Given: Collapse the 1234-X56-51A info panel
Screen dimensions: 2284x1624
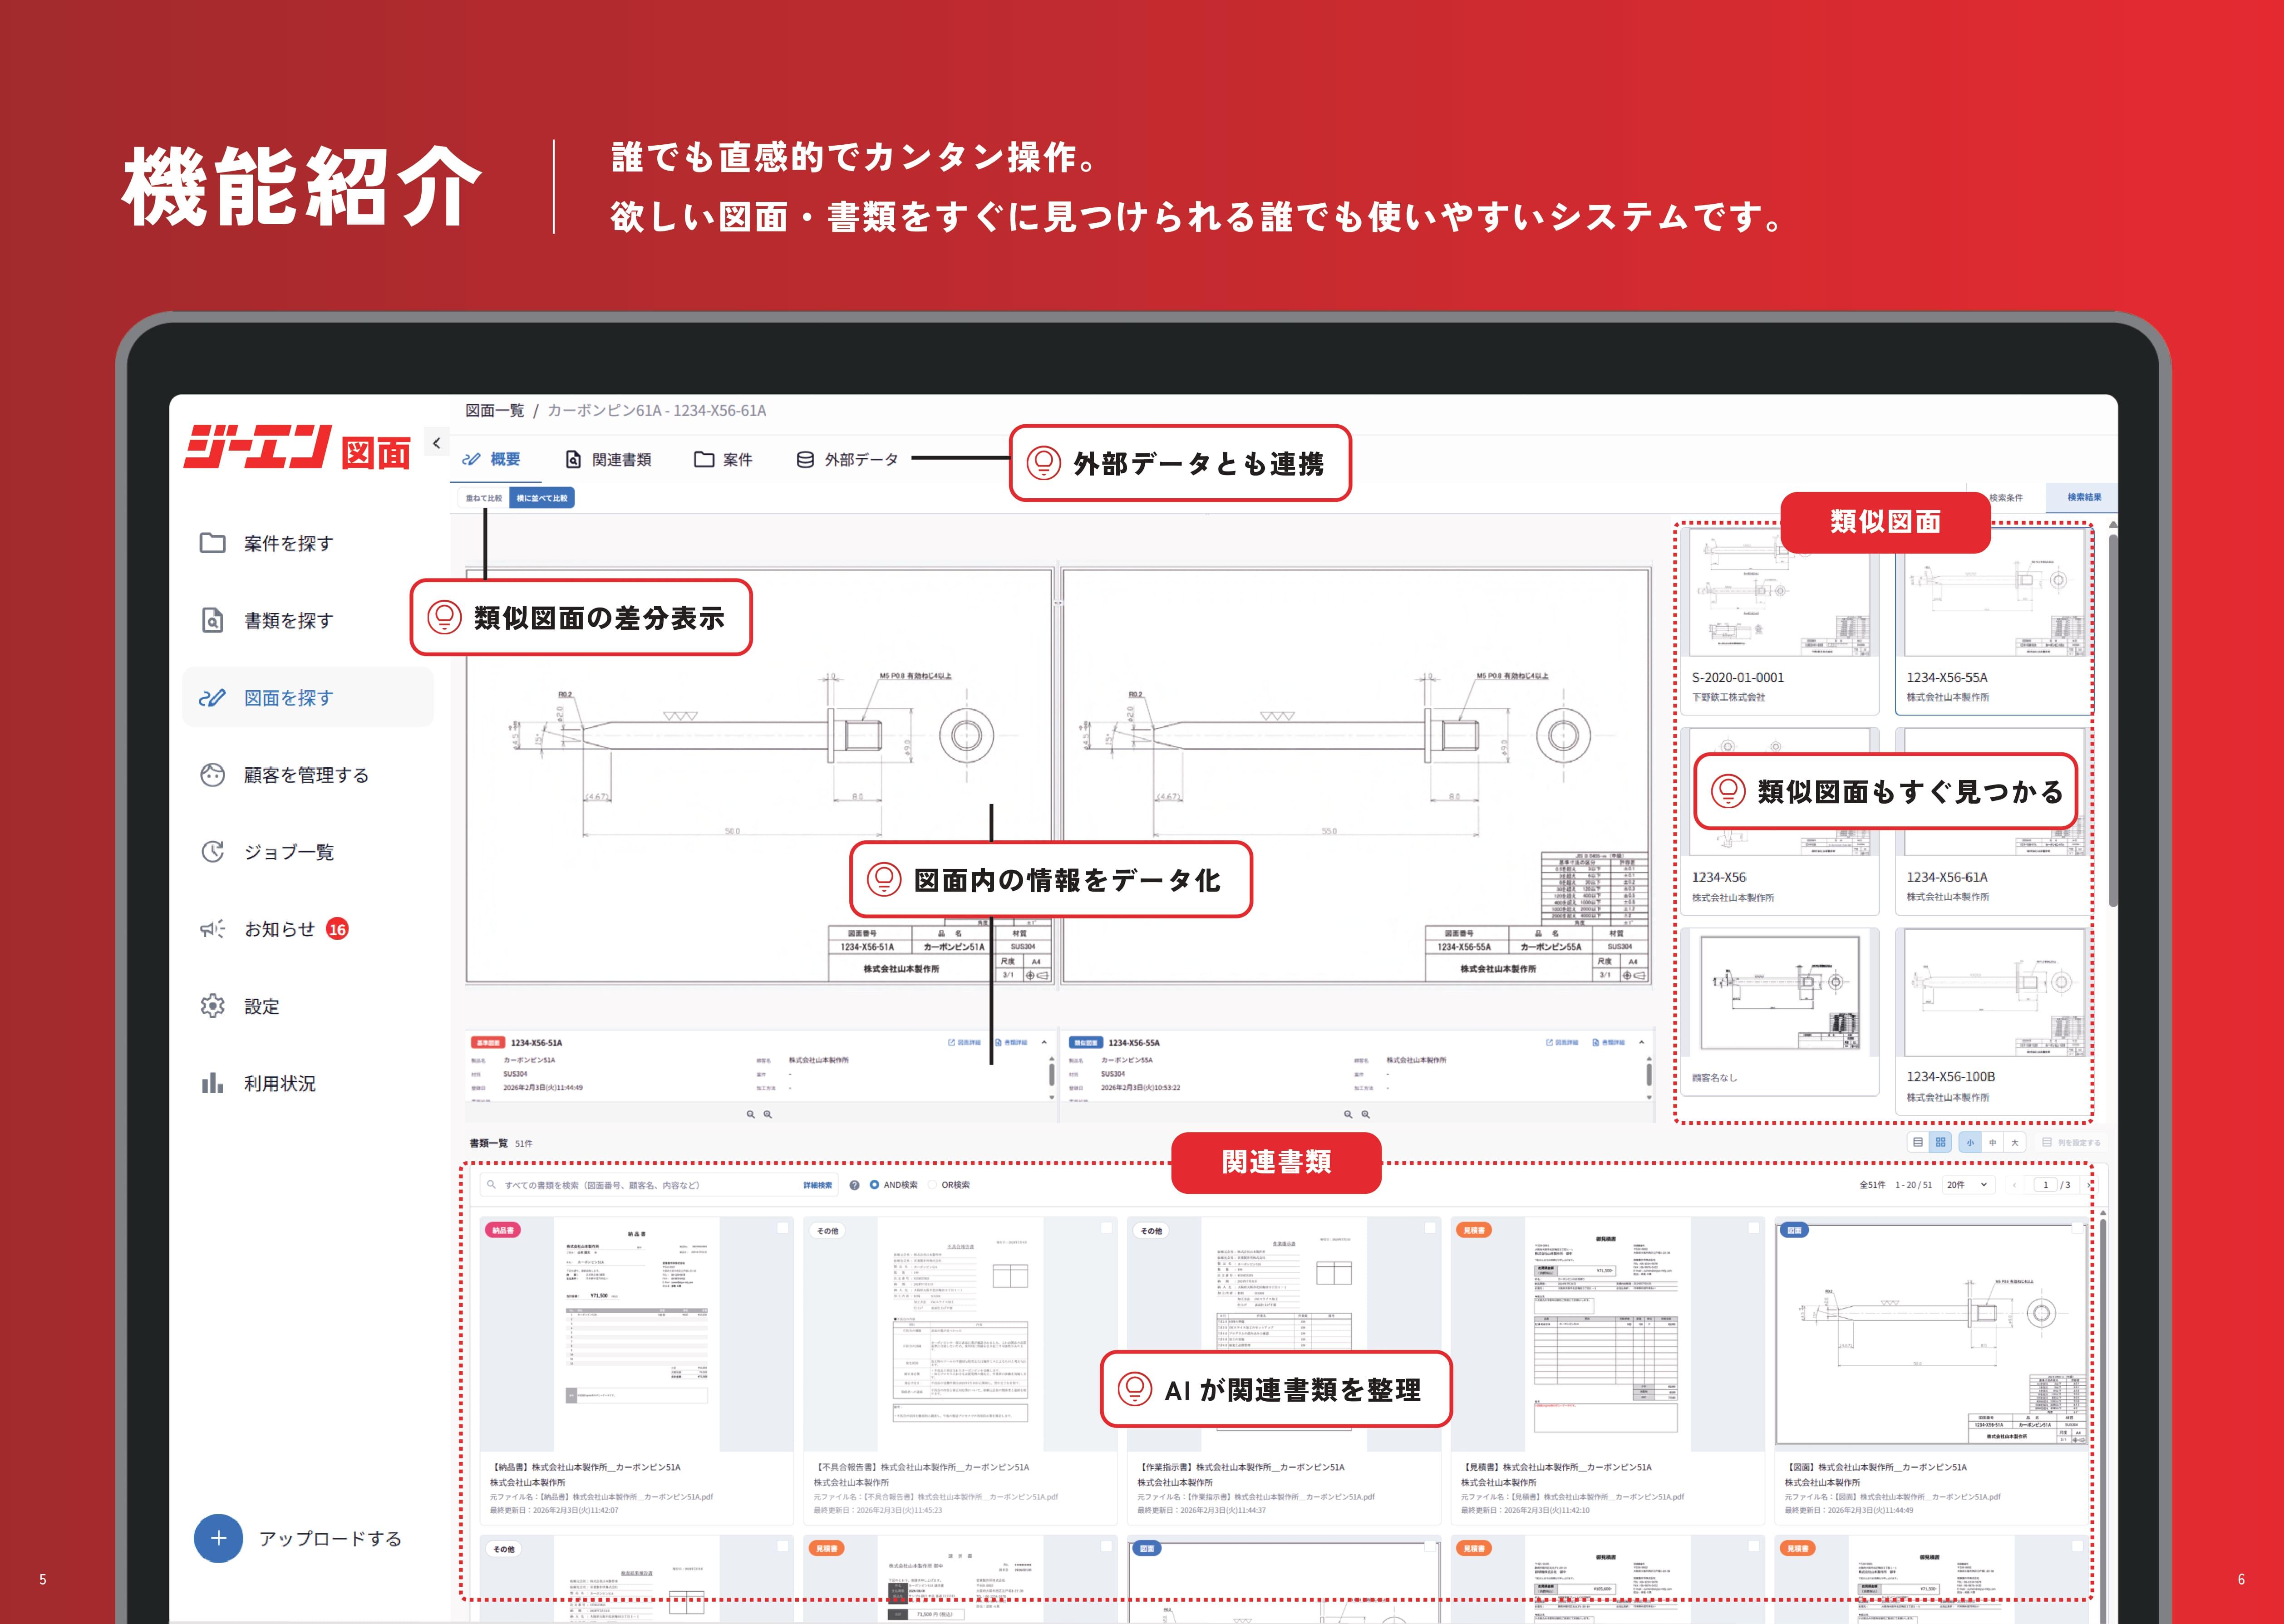Looking at the screenshot, I should tap(1044, 1043).
